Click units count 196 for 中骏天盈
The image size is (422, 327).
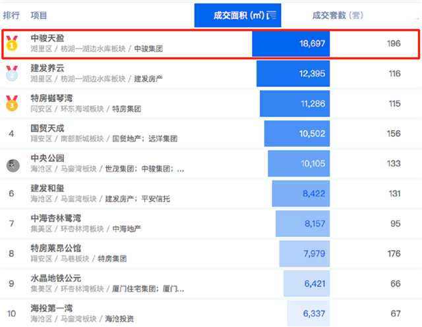[394, 43]
